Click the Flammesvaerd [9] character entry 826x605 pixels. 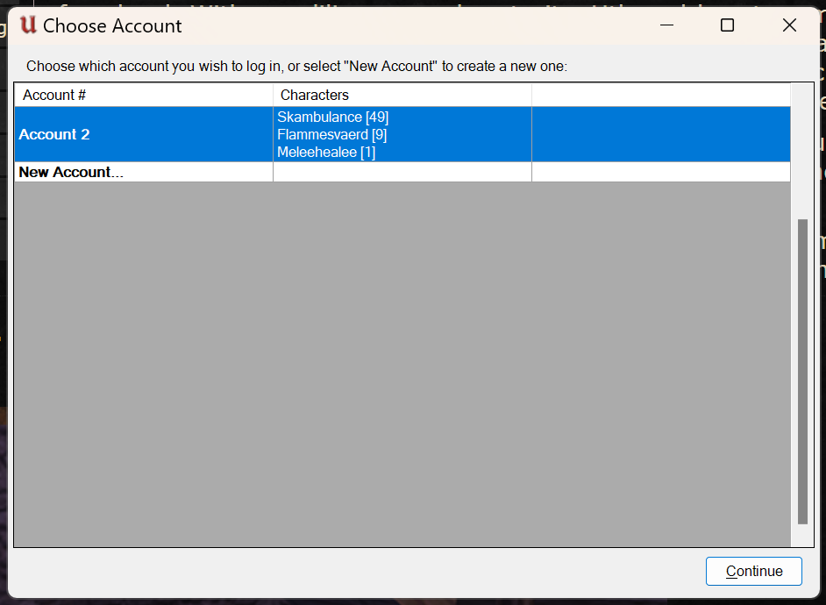pyautogui.click(x=331, y=134)
